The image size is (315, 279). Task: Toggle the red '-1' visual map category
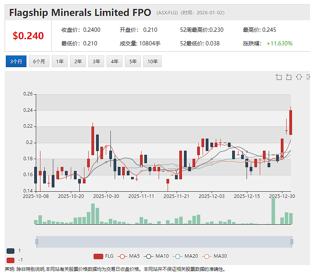(x=10, y=260)
